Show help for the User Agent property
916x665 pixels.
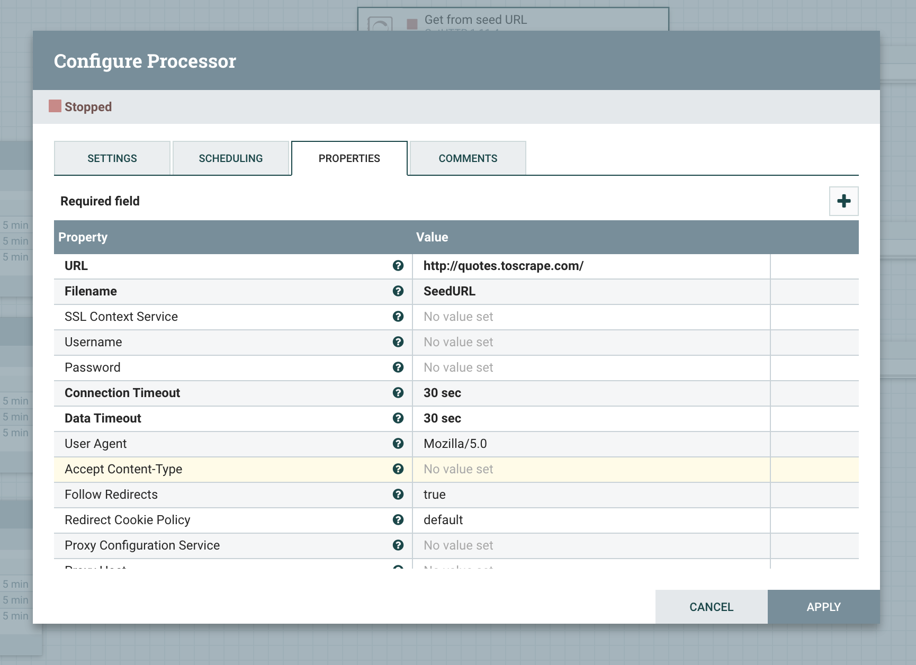point(398,444)
